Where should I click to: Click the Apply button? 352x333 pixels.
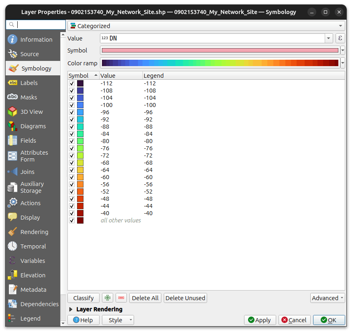(x=260, y=320)
